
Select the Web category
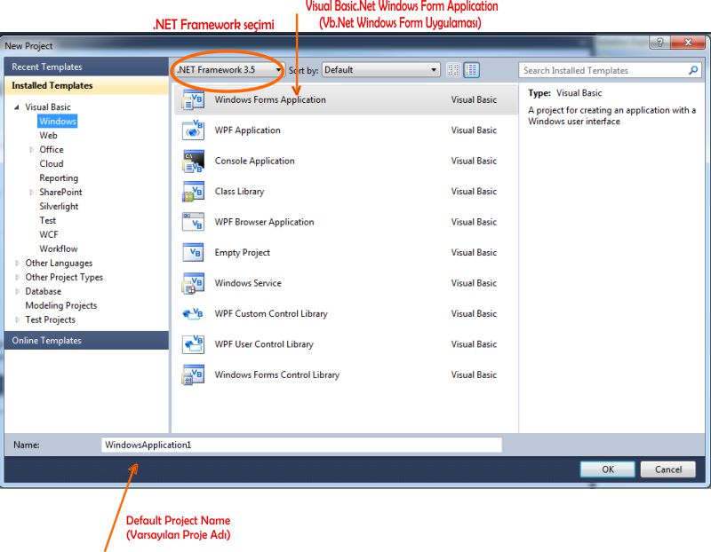pos(48,136)
